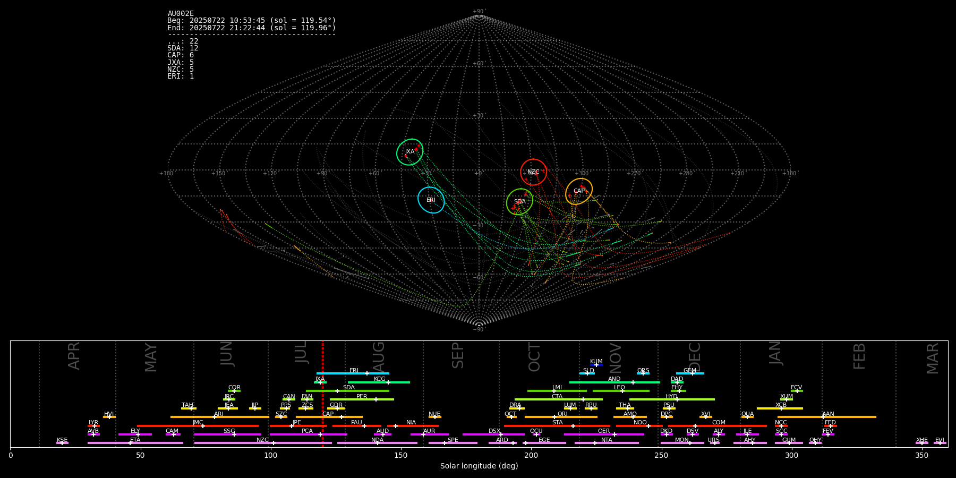Click the 'Beg: 20250722 10:53:45' line
Screen dimensions: 956x478
[252, 21]
